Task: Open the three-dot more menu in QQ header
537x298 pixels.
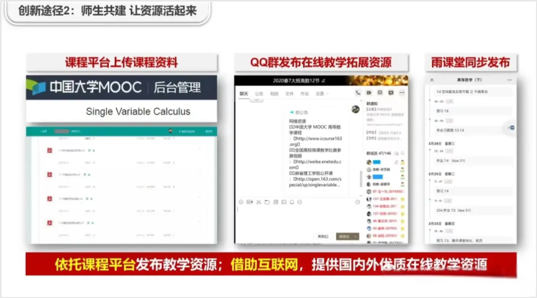Action: [x=402, y=93]
